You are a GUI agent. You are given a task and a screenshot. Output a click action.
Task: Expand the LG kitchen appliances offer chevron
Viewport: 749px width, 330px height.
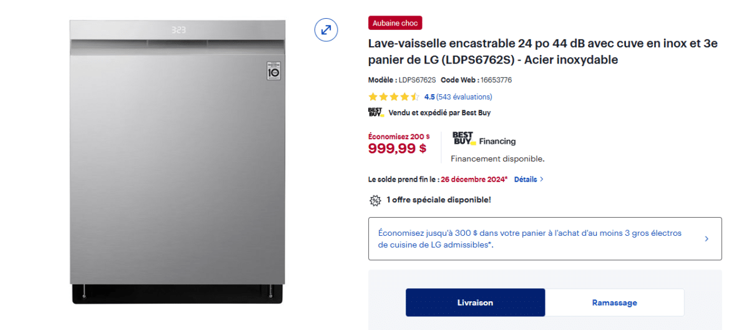tap(707, 238)
